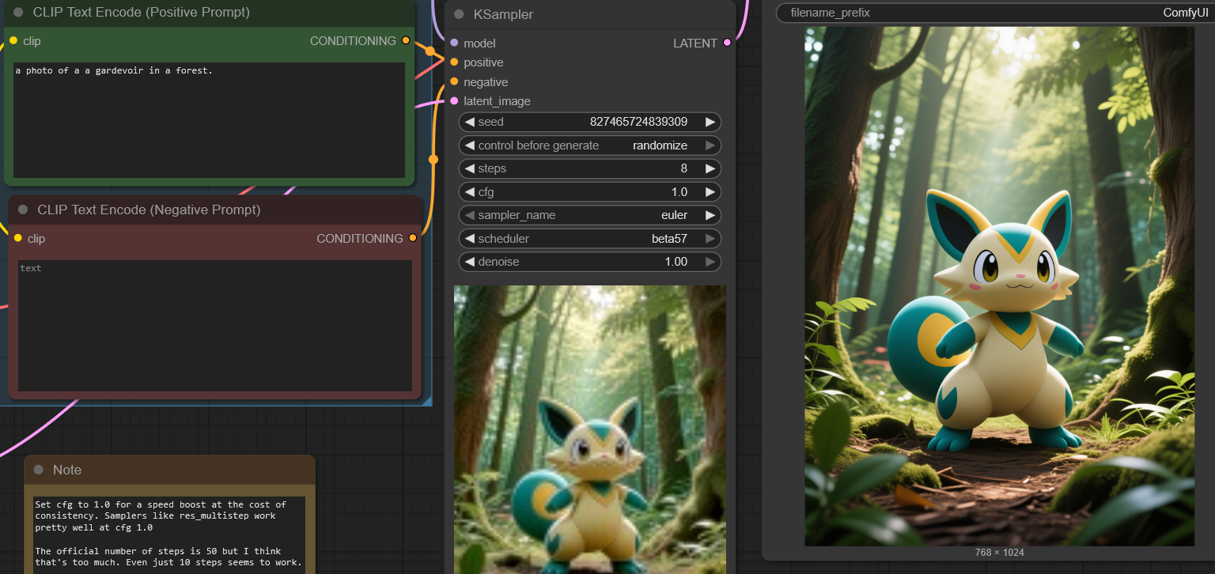This screenshot has height=574, width=1215.
Task: Step control before generate to previous option
Action: tap(469, 145)
